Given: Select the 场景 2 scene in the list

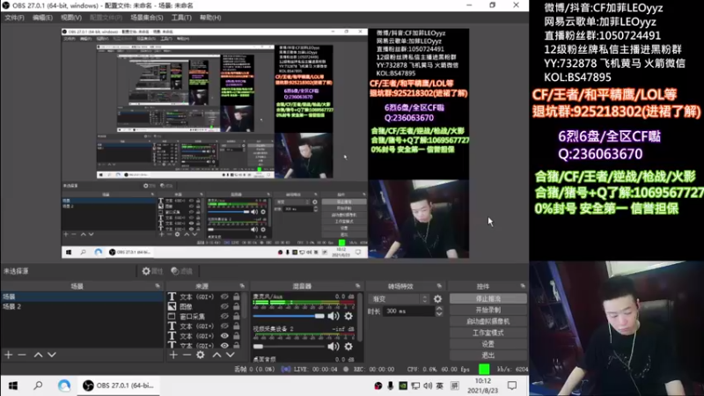Looking at the screenshot, I should 82,306.
